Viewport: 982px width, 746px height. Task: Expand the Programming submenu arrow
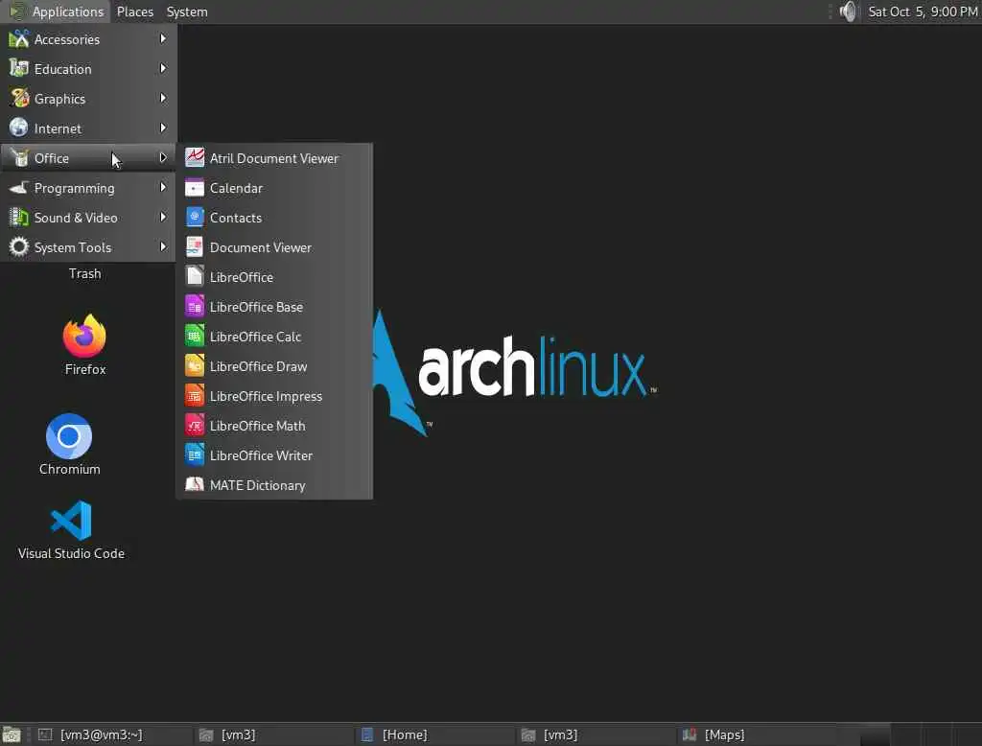point(163,187)
